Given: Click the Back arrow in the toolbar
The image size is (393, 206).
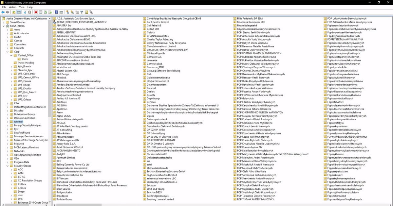Looking at the screenshot, I should (3, 12).
